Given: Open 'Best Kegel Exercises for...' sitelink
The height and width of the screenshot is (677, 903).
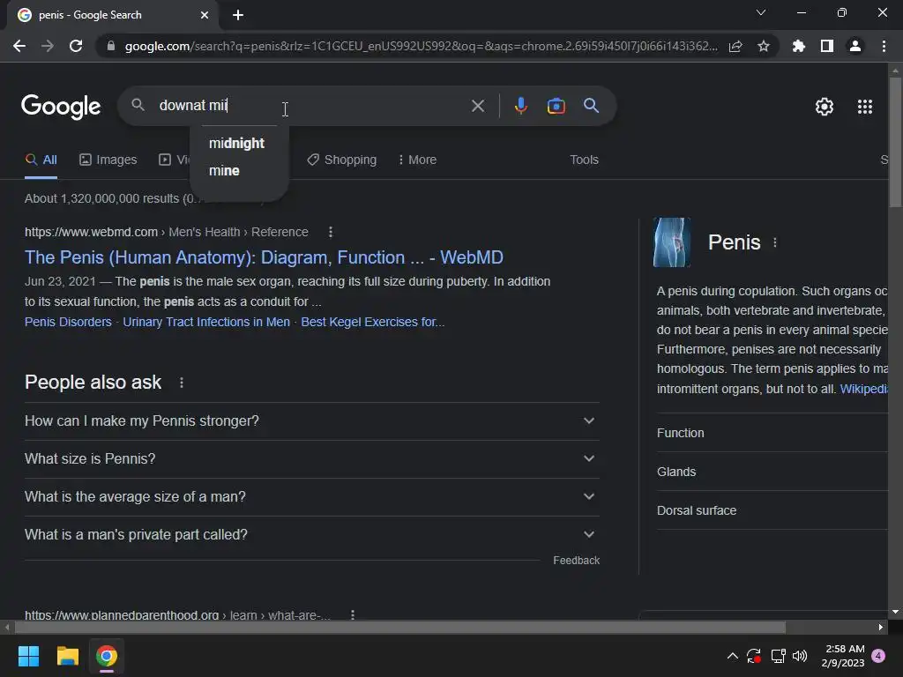Looking at the screenshot, I should click(373, 322).
